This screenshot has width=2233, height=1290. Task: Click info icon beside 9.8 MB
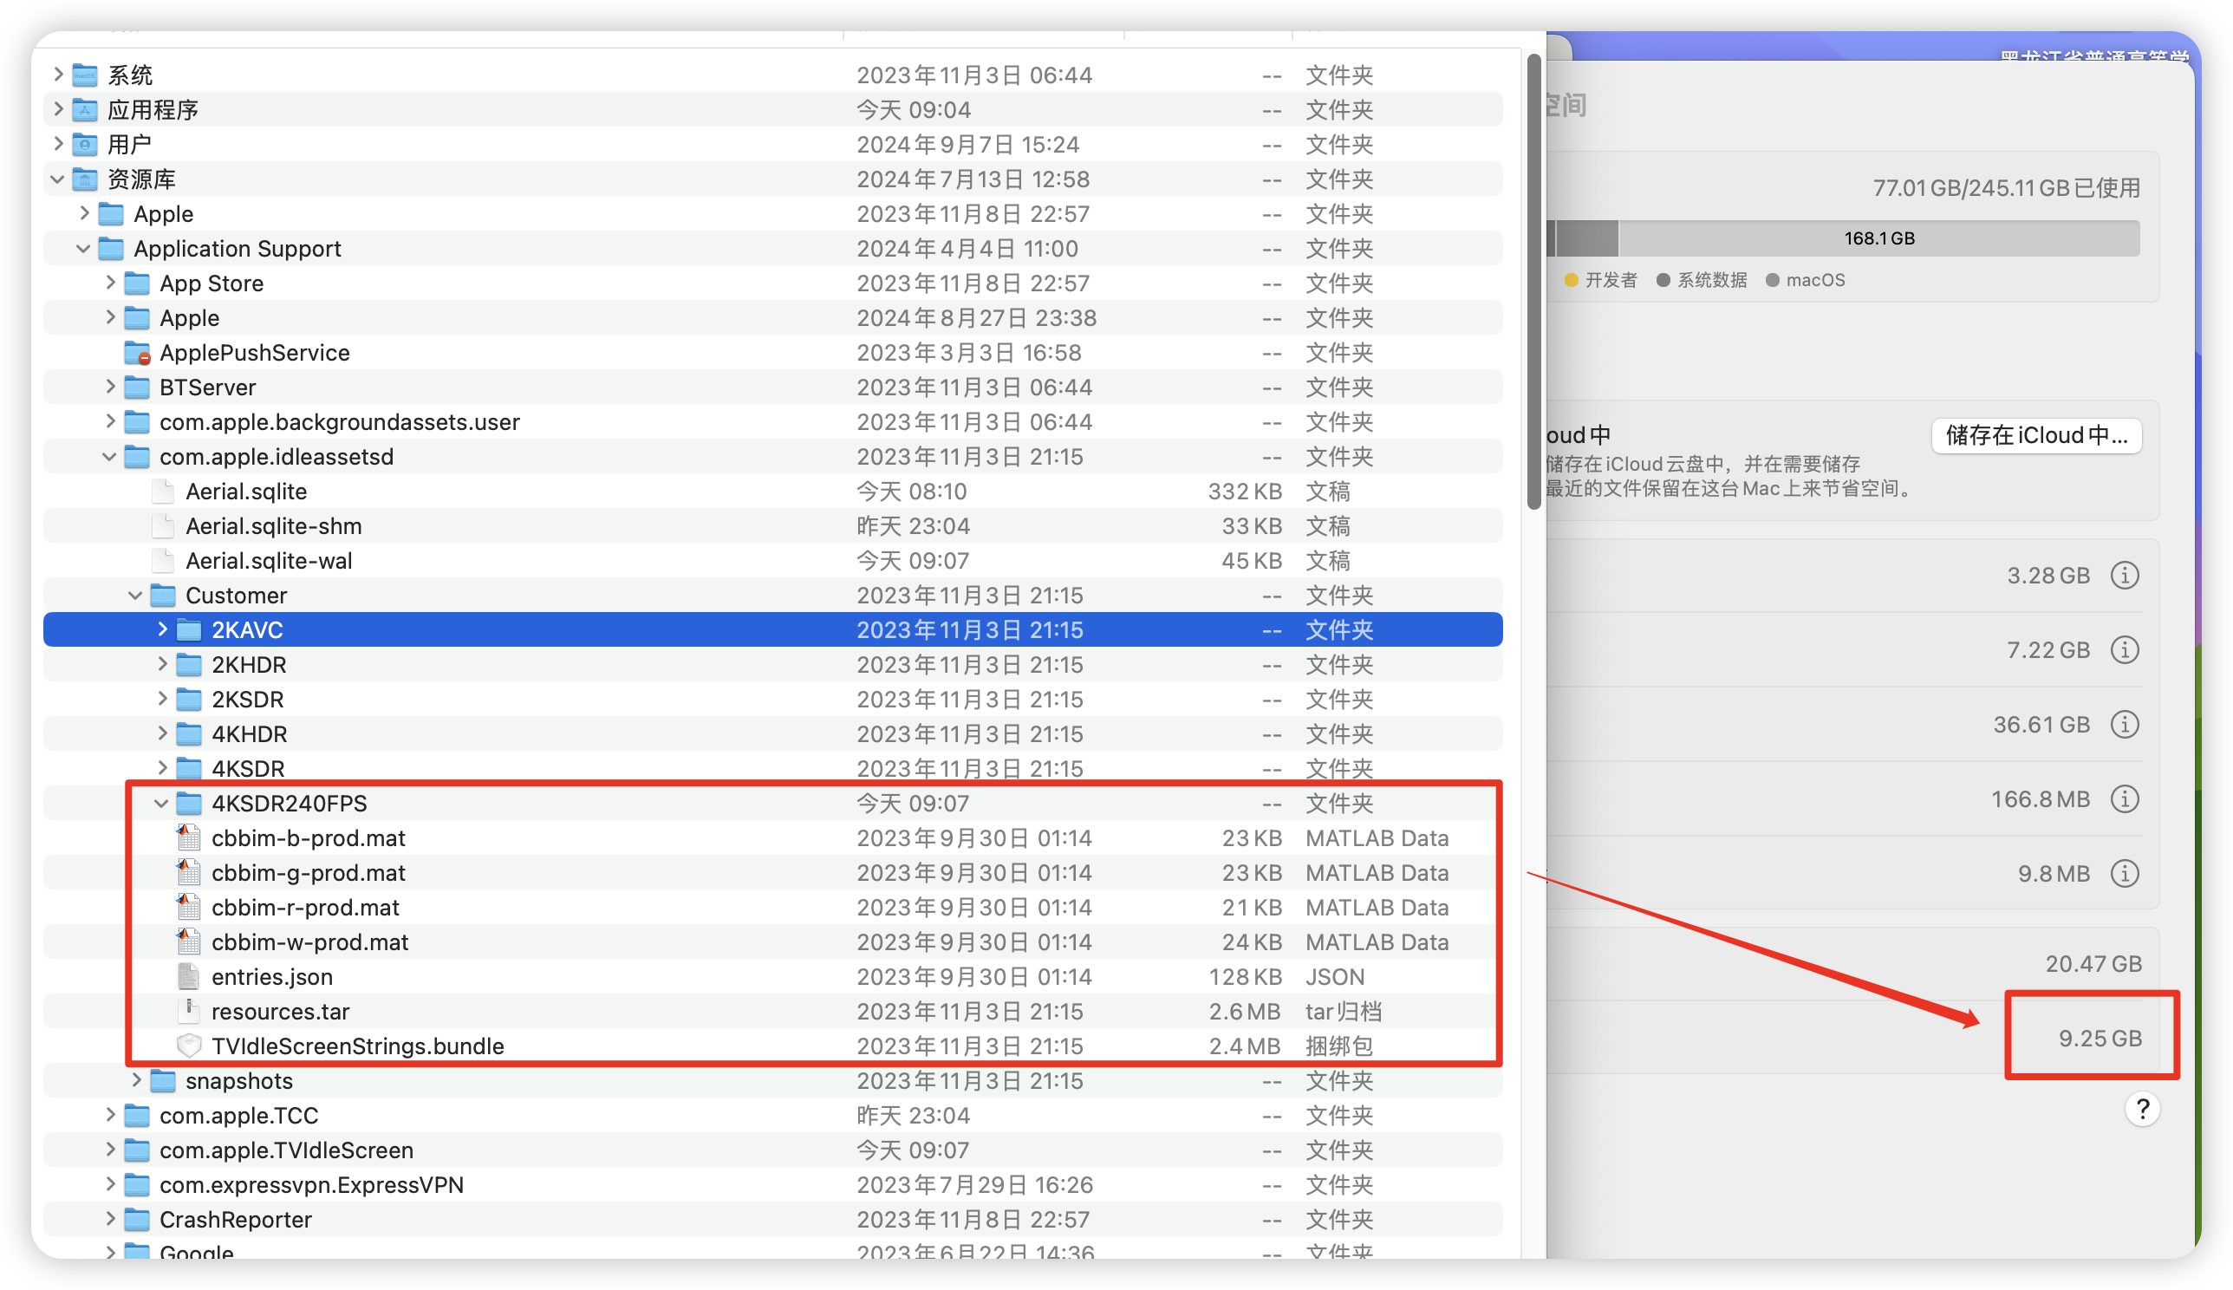(2124, 874)
